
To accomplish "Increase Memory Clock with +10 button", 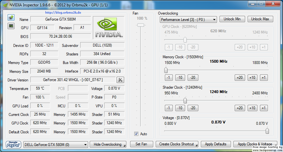I will pyautogui.click(x=252, y=78).
